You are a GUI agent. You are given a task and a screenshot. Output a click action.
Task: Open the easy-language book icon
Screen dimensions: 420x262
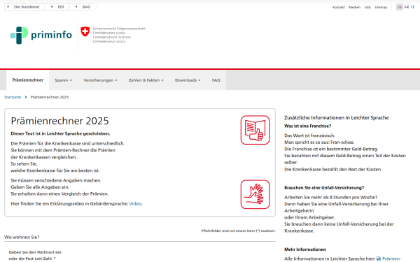click(x=255, y=130)
